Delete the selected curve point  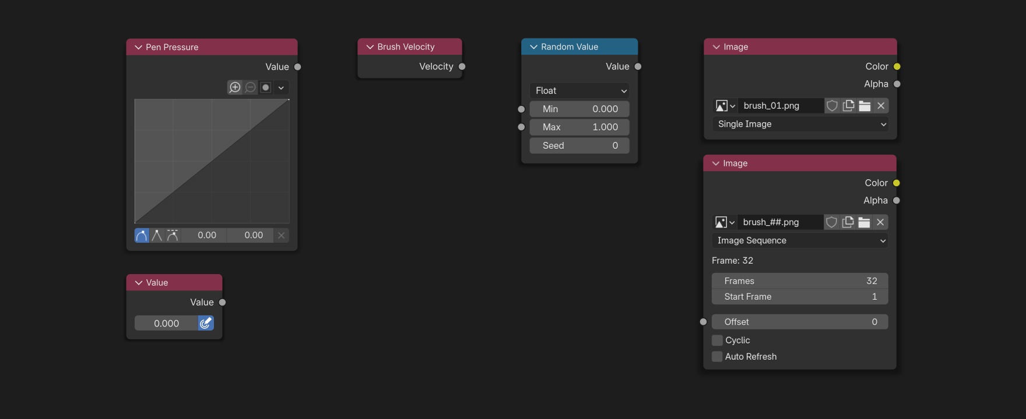click(282, 235)
